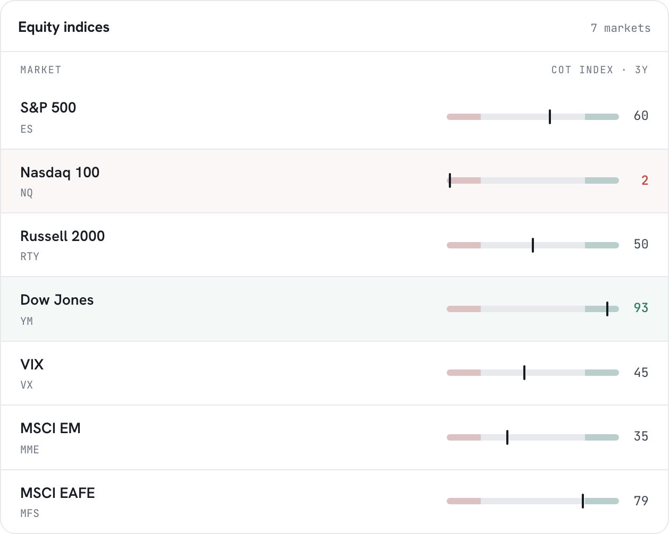This screenshot has height=534, width=669.
Task: Click the MME ticker symbol
Action: (30, 450)
